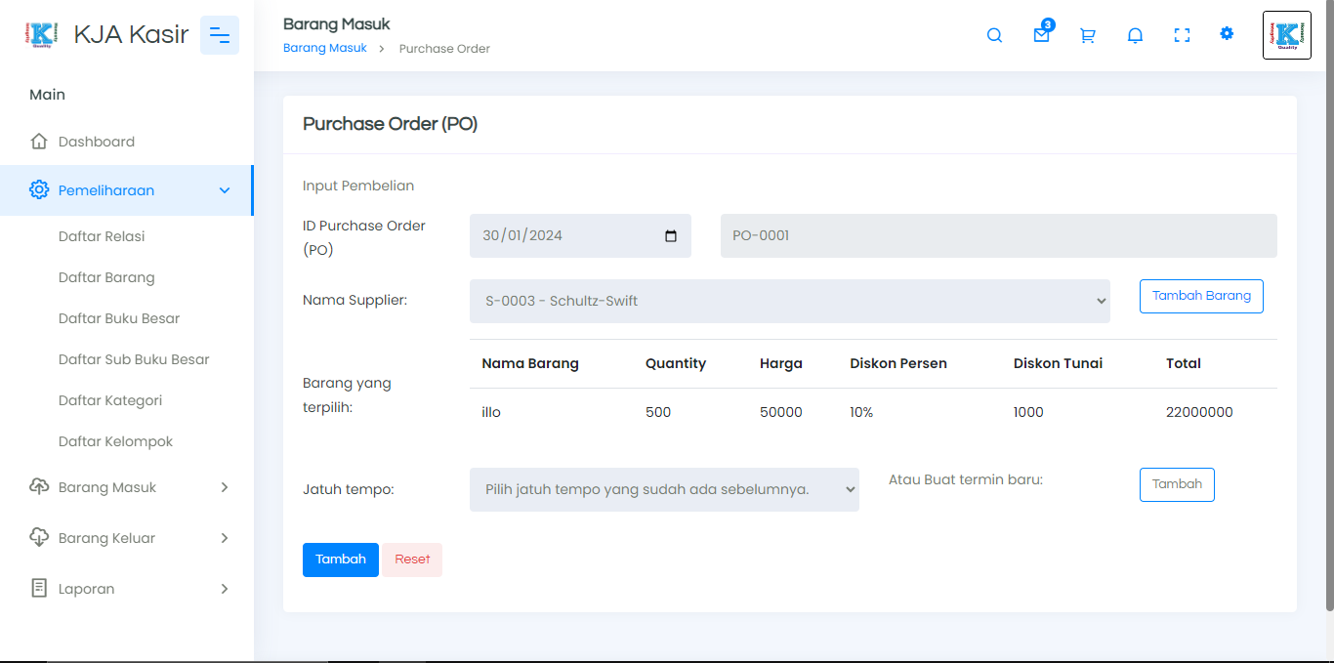Select Laporan sidebar menu label
Screen dimensions: 1334x663
(86, 589)
